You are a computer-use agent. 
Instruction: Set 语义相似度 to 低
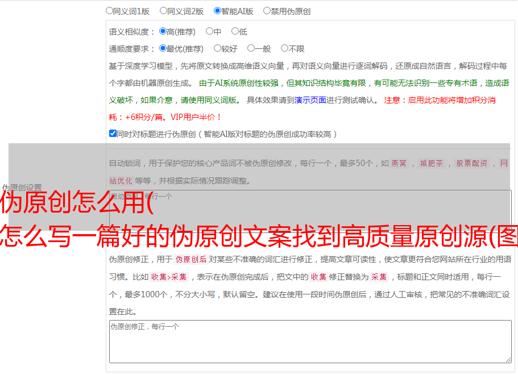(235, 31)
